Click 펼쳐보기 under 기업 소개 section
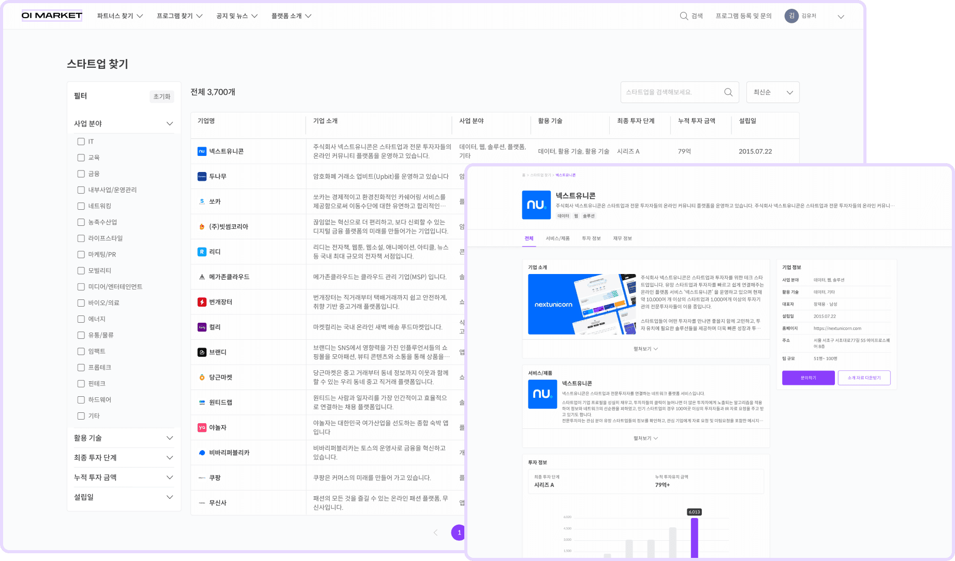Viewport: 955px width, 561px height. click(645, 349)
